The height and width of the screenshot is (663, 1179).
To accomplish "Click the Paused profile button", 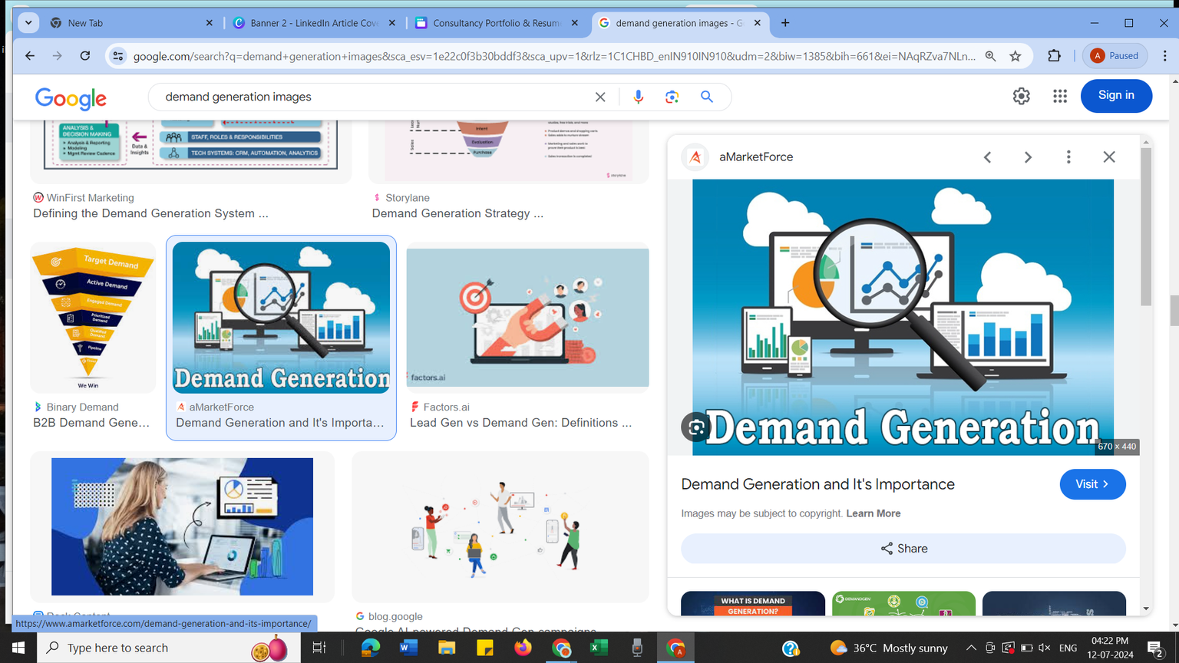I will 1115,56.
